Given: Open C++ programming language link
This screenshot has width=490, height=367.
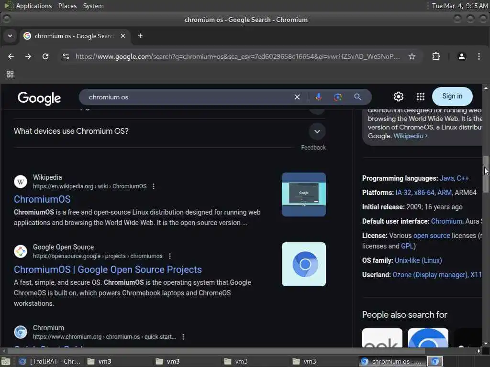Looking at the screenshot, I should click(x=463, y=179).
